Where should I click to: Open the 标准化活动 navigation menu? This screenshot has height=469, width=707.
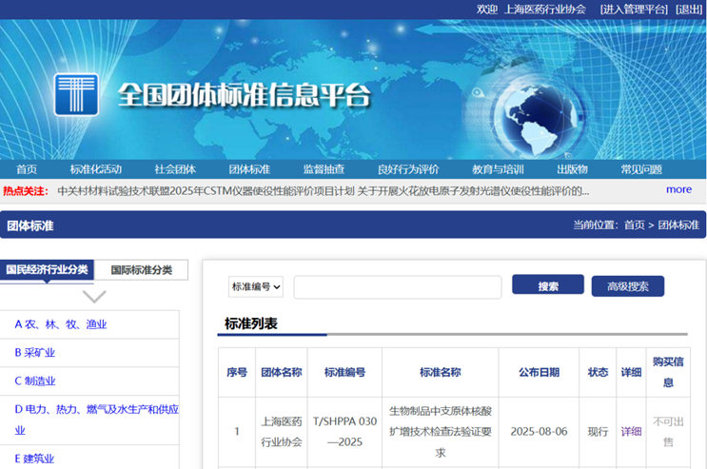point(95,169)
